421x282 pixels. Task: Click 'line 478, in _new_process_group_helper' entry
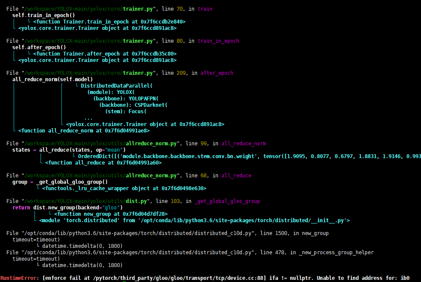(x=190, y=253)
